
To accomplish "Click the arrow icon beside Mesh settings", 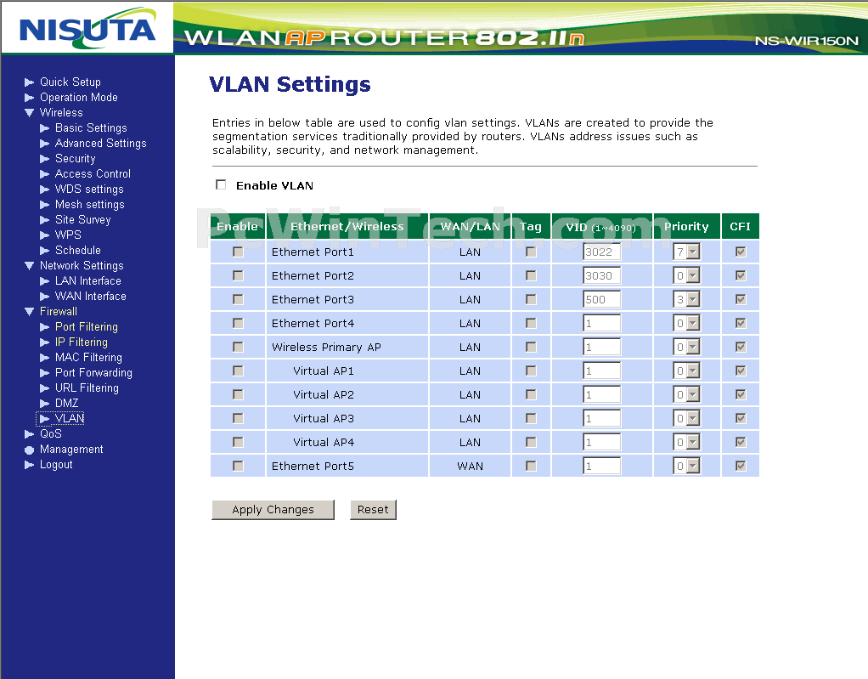I will pos(45,204).
